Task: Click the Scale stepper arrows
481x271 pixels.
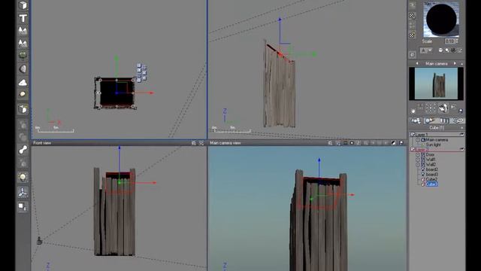Action: (457, 41)
